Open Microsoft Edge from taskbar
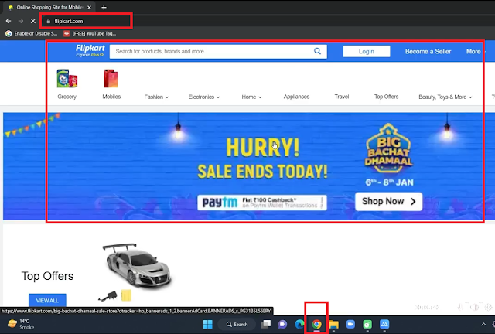This screenshot has width=495, height=334. pos(299,324)
